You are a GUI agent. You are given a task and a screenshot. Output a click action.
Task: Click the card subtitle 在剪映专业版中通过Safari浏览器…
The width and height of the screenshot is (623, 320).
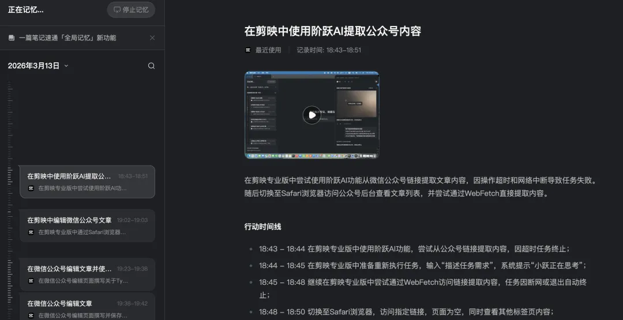(x=82, y=232)
